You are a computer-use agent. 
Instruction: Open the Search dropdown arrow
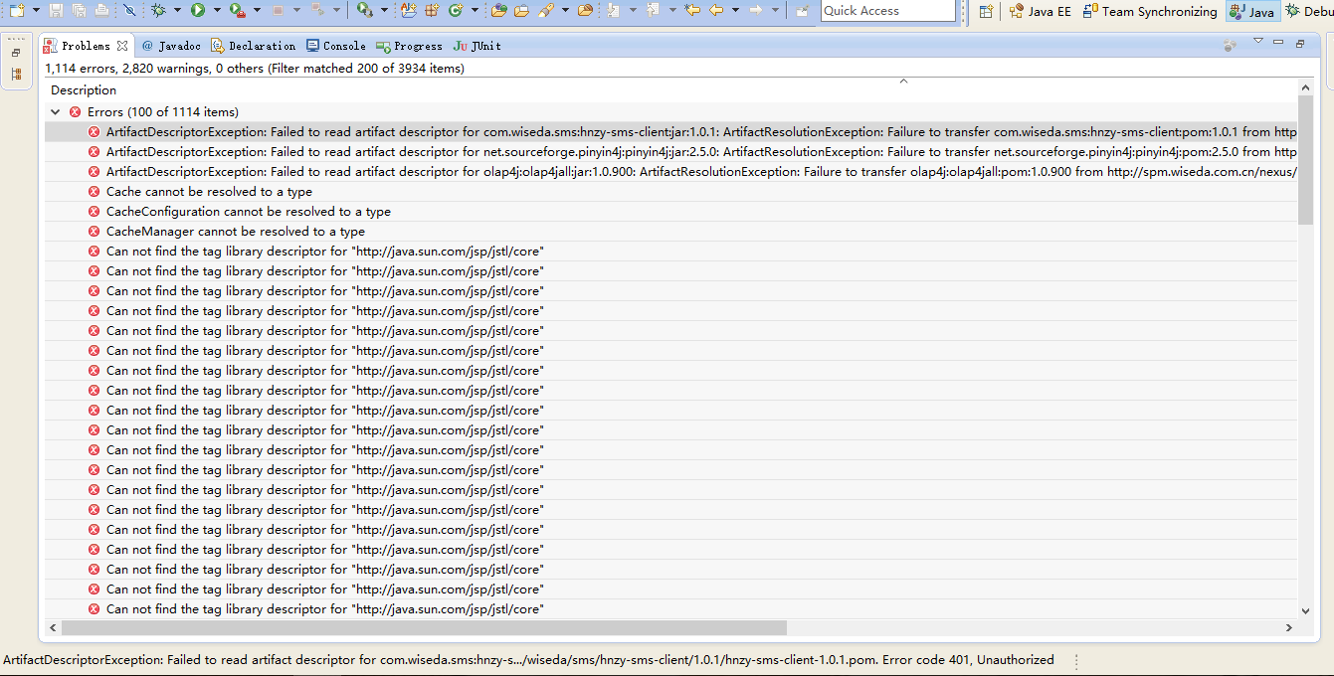(565, 10)
